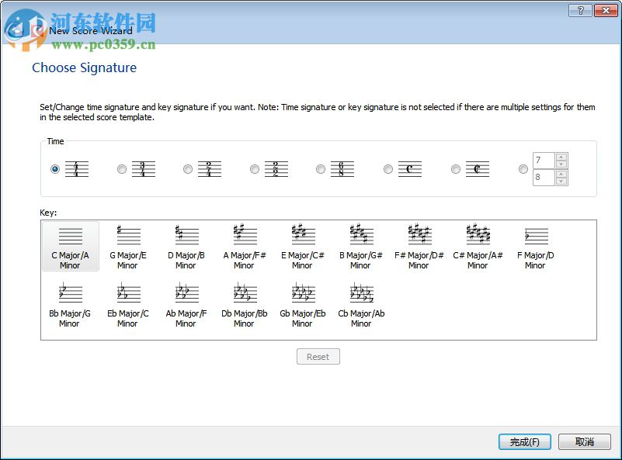The width and height of the screenshot is (622, 460).
Task: Click the 完成(F) finish button
Action: tap(524, 441)
